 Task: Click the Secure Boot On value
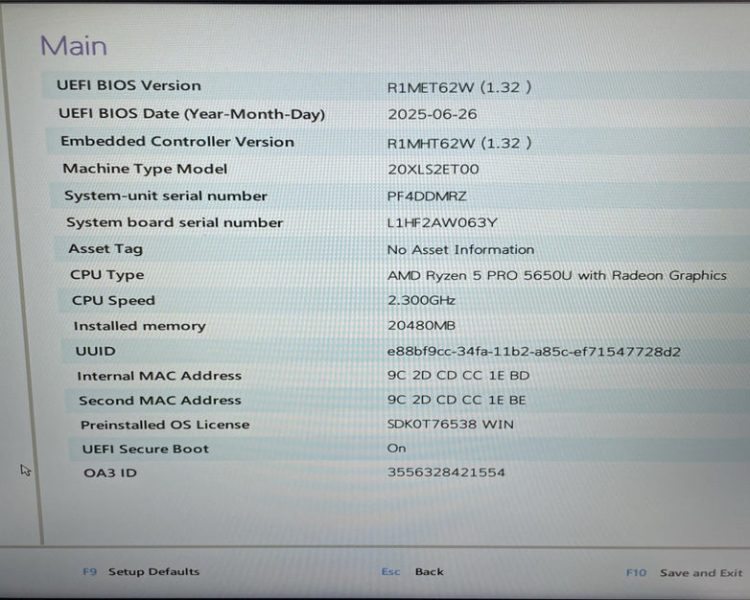(396, 448)
